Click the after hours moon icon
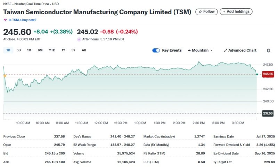This screenshot has height=167, width=278. coord(79,39)
